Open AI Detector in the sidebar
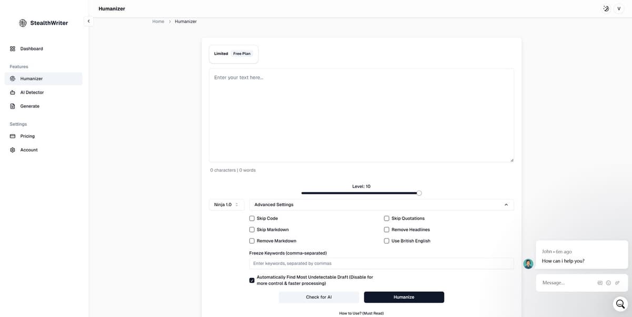This screenshot has width=632, height=317. 32,93
